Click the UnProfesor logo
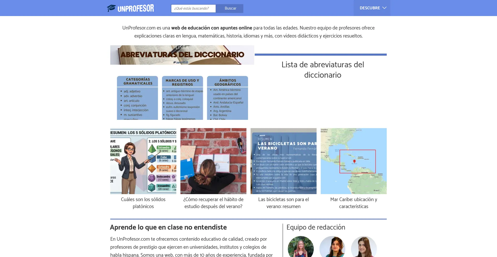This screenshot has width=497, height=257. [x=130, y=8]
